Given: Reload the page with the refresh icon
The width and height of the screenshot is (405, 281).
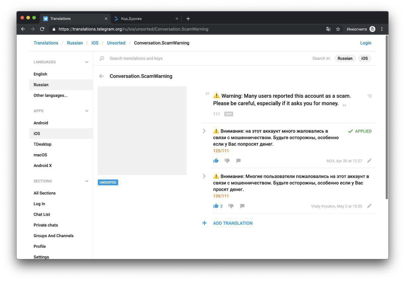Looking at the screenshot, I should 42,29.
